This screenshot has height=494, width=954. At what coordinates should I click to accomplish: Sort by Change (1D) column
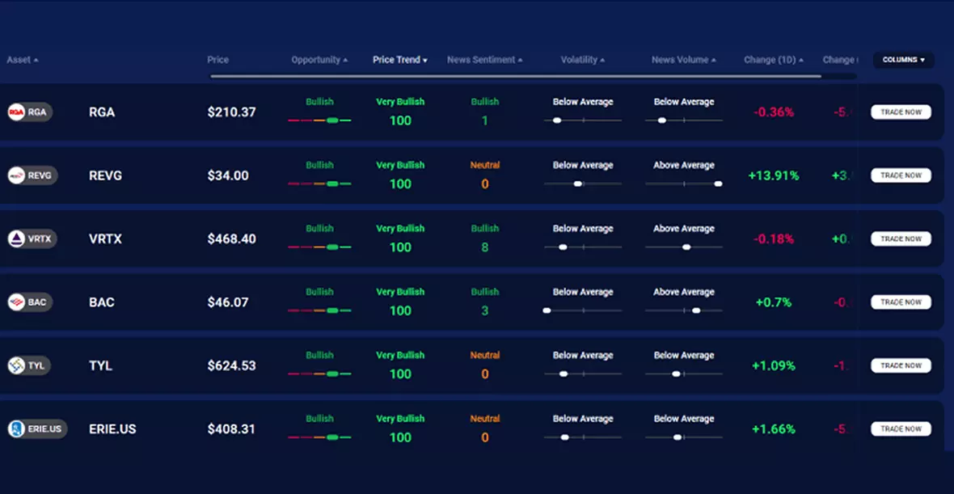(773, 60)
